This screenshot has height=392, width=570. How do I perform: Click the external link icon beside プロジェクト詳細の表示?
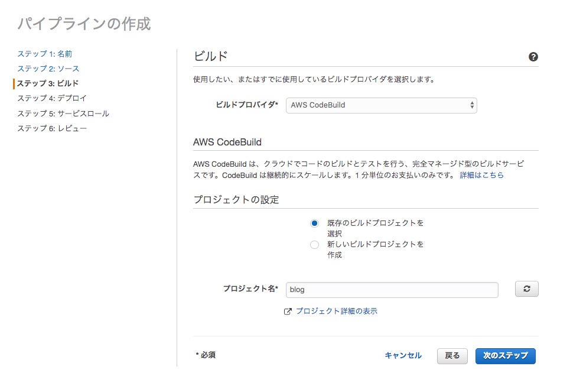288,311
